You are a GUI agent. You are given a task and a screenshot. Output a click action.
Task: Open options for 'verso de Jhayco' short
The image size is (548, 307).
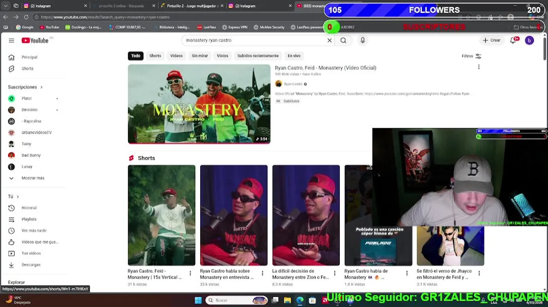(479, 273)
